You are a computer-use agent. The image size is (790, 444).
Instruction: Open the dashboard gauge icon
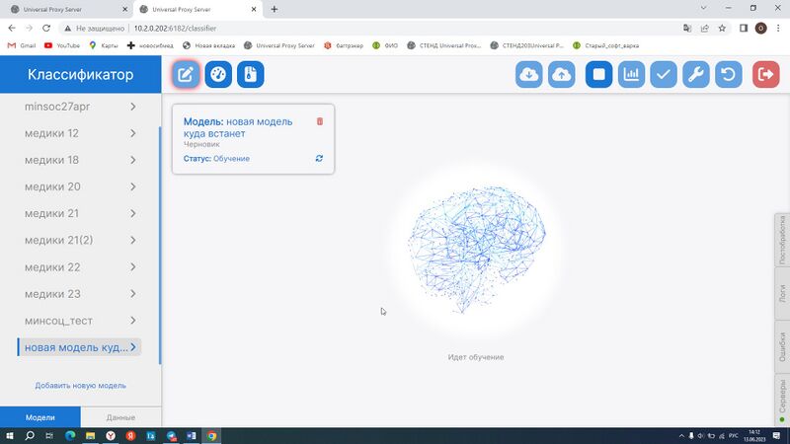[218, 74]
